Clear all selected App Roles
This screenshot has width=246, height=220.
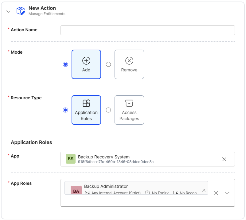(216, 193)
